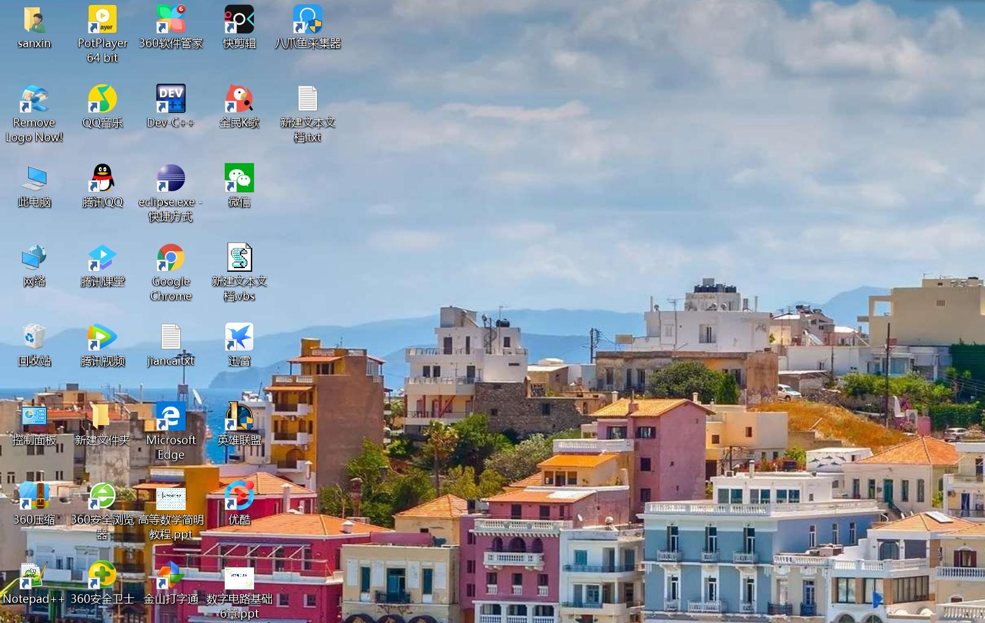
Task: Click the Microsoft Edge shortcut
Action: 171,417
